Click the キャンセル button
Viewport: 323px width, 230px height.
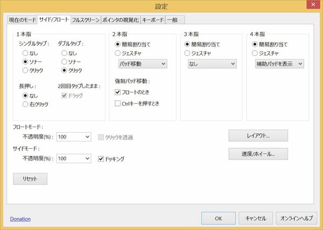256,218
